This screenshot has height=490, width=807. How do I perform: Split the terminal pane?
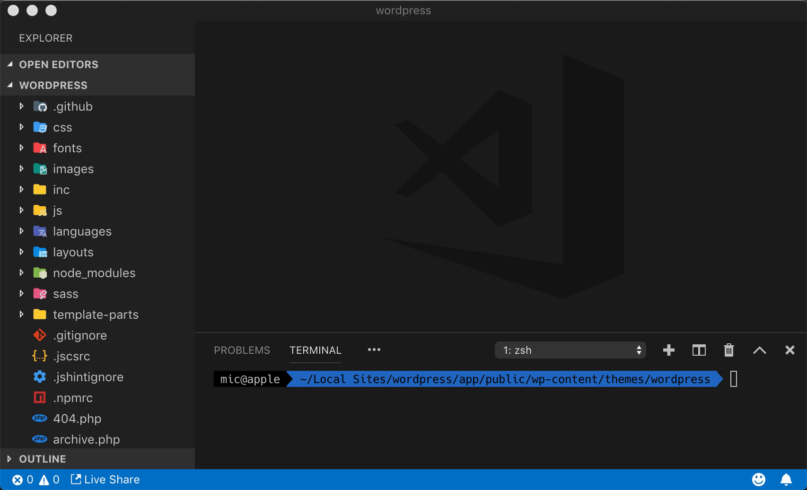[699, 350]
